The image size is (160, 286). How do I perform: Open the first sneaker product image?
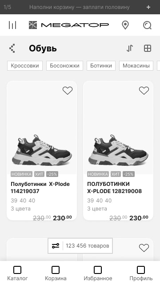[42, 150]
